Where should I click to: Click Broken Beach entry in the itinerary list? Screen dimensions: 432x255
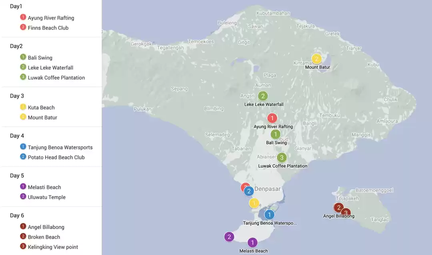[x=44, y=237]
